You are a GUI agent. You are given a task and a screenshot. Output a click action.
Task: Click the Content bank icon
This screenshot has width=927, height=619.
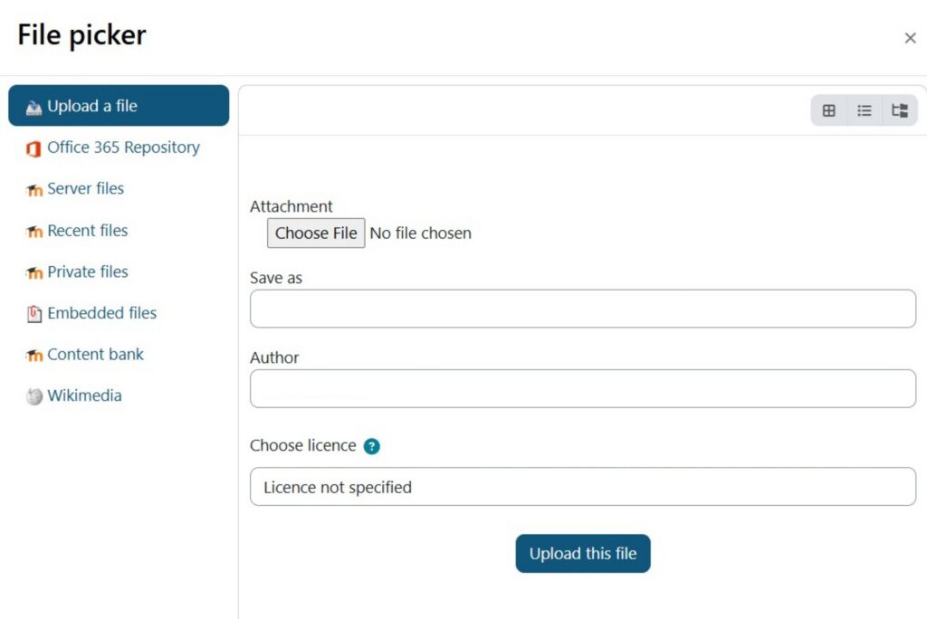tap(34, 354)
